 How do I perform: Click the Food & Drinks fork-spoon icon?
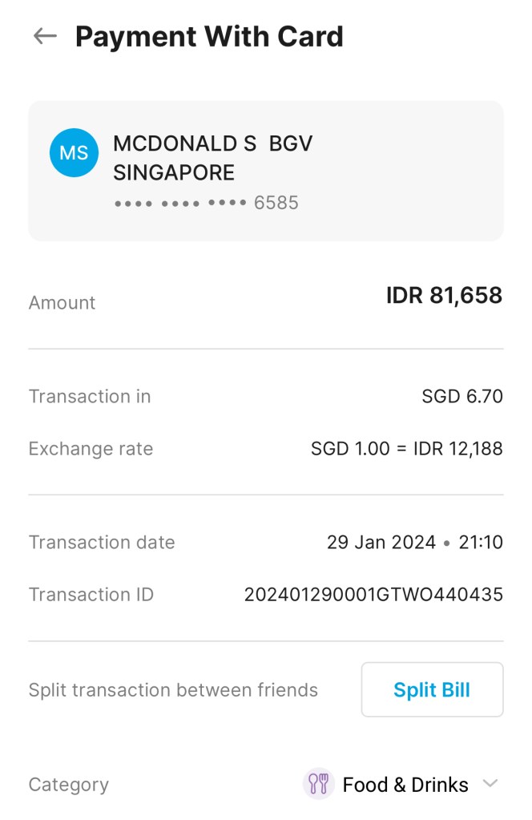point(318,784)
